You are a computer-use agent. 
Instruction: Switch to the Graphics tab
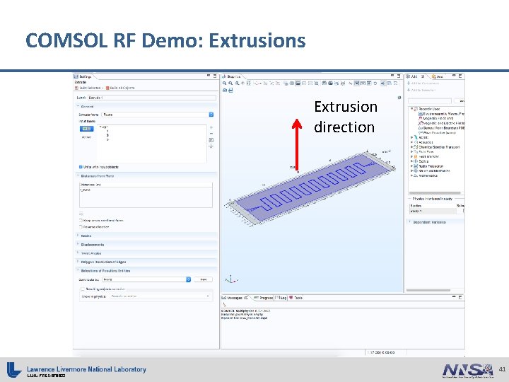231,76
